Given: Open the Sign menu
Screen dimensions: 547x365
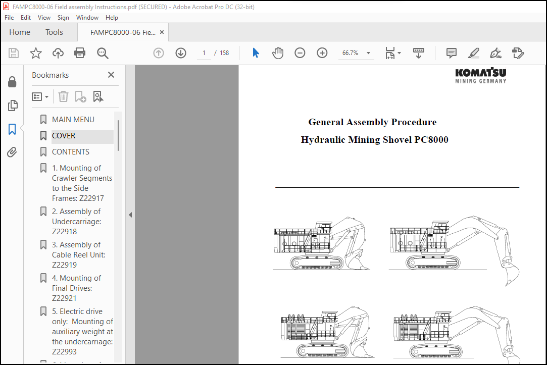Looking at the screenshot, I should pos(63,18).
